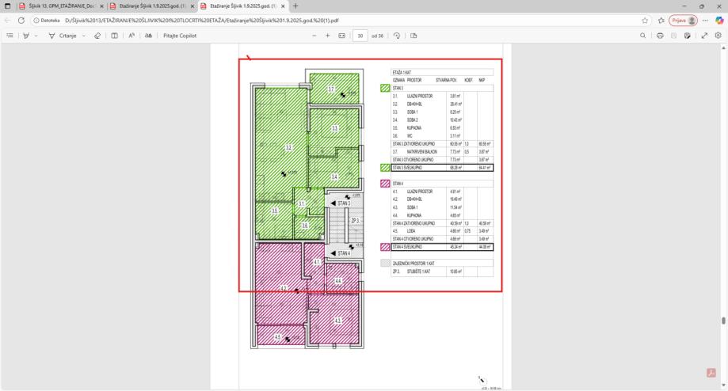Click the Adobe Acrobat icon at bottom right
The width and height of the screenshot is (728, 391).
pyautogui.click(x=711, y=373)
